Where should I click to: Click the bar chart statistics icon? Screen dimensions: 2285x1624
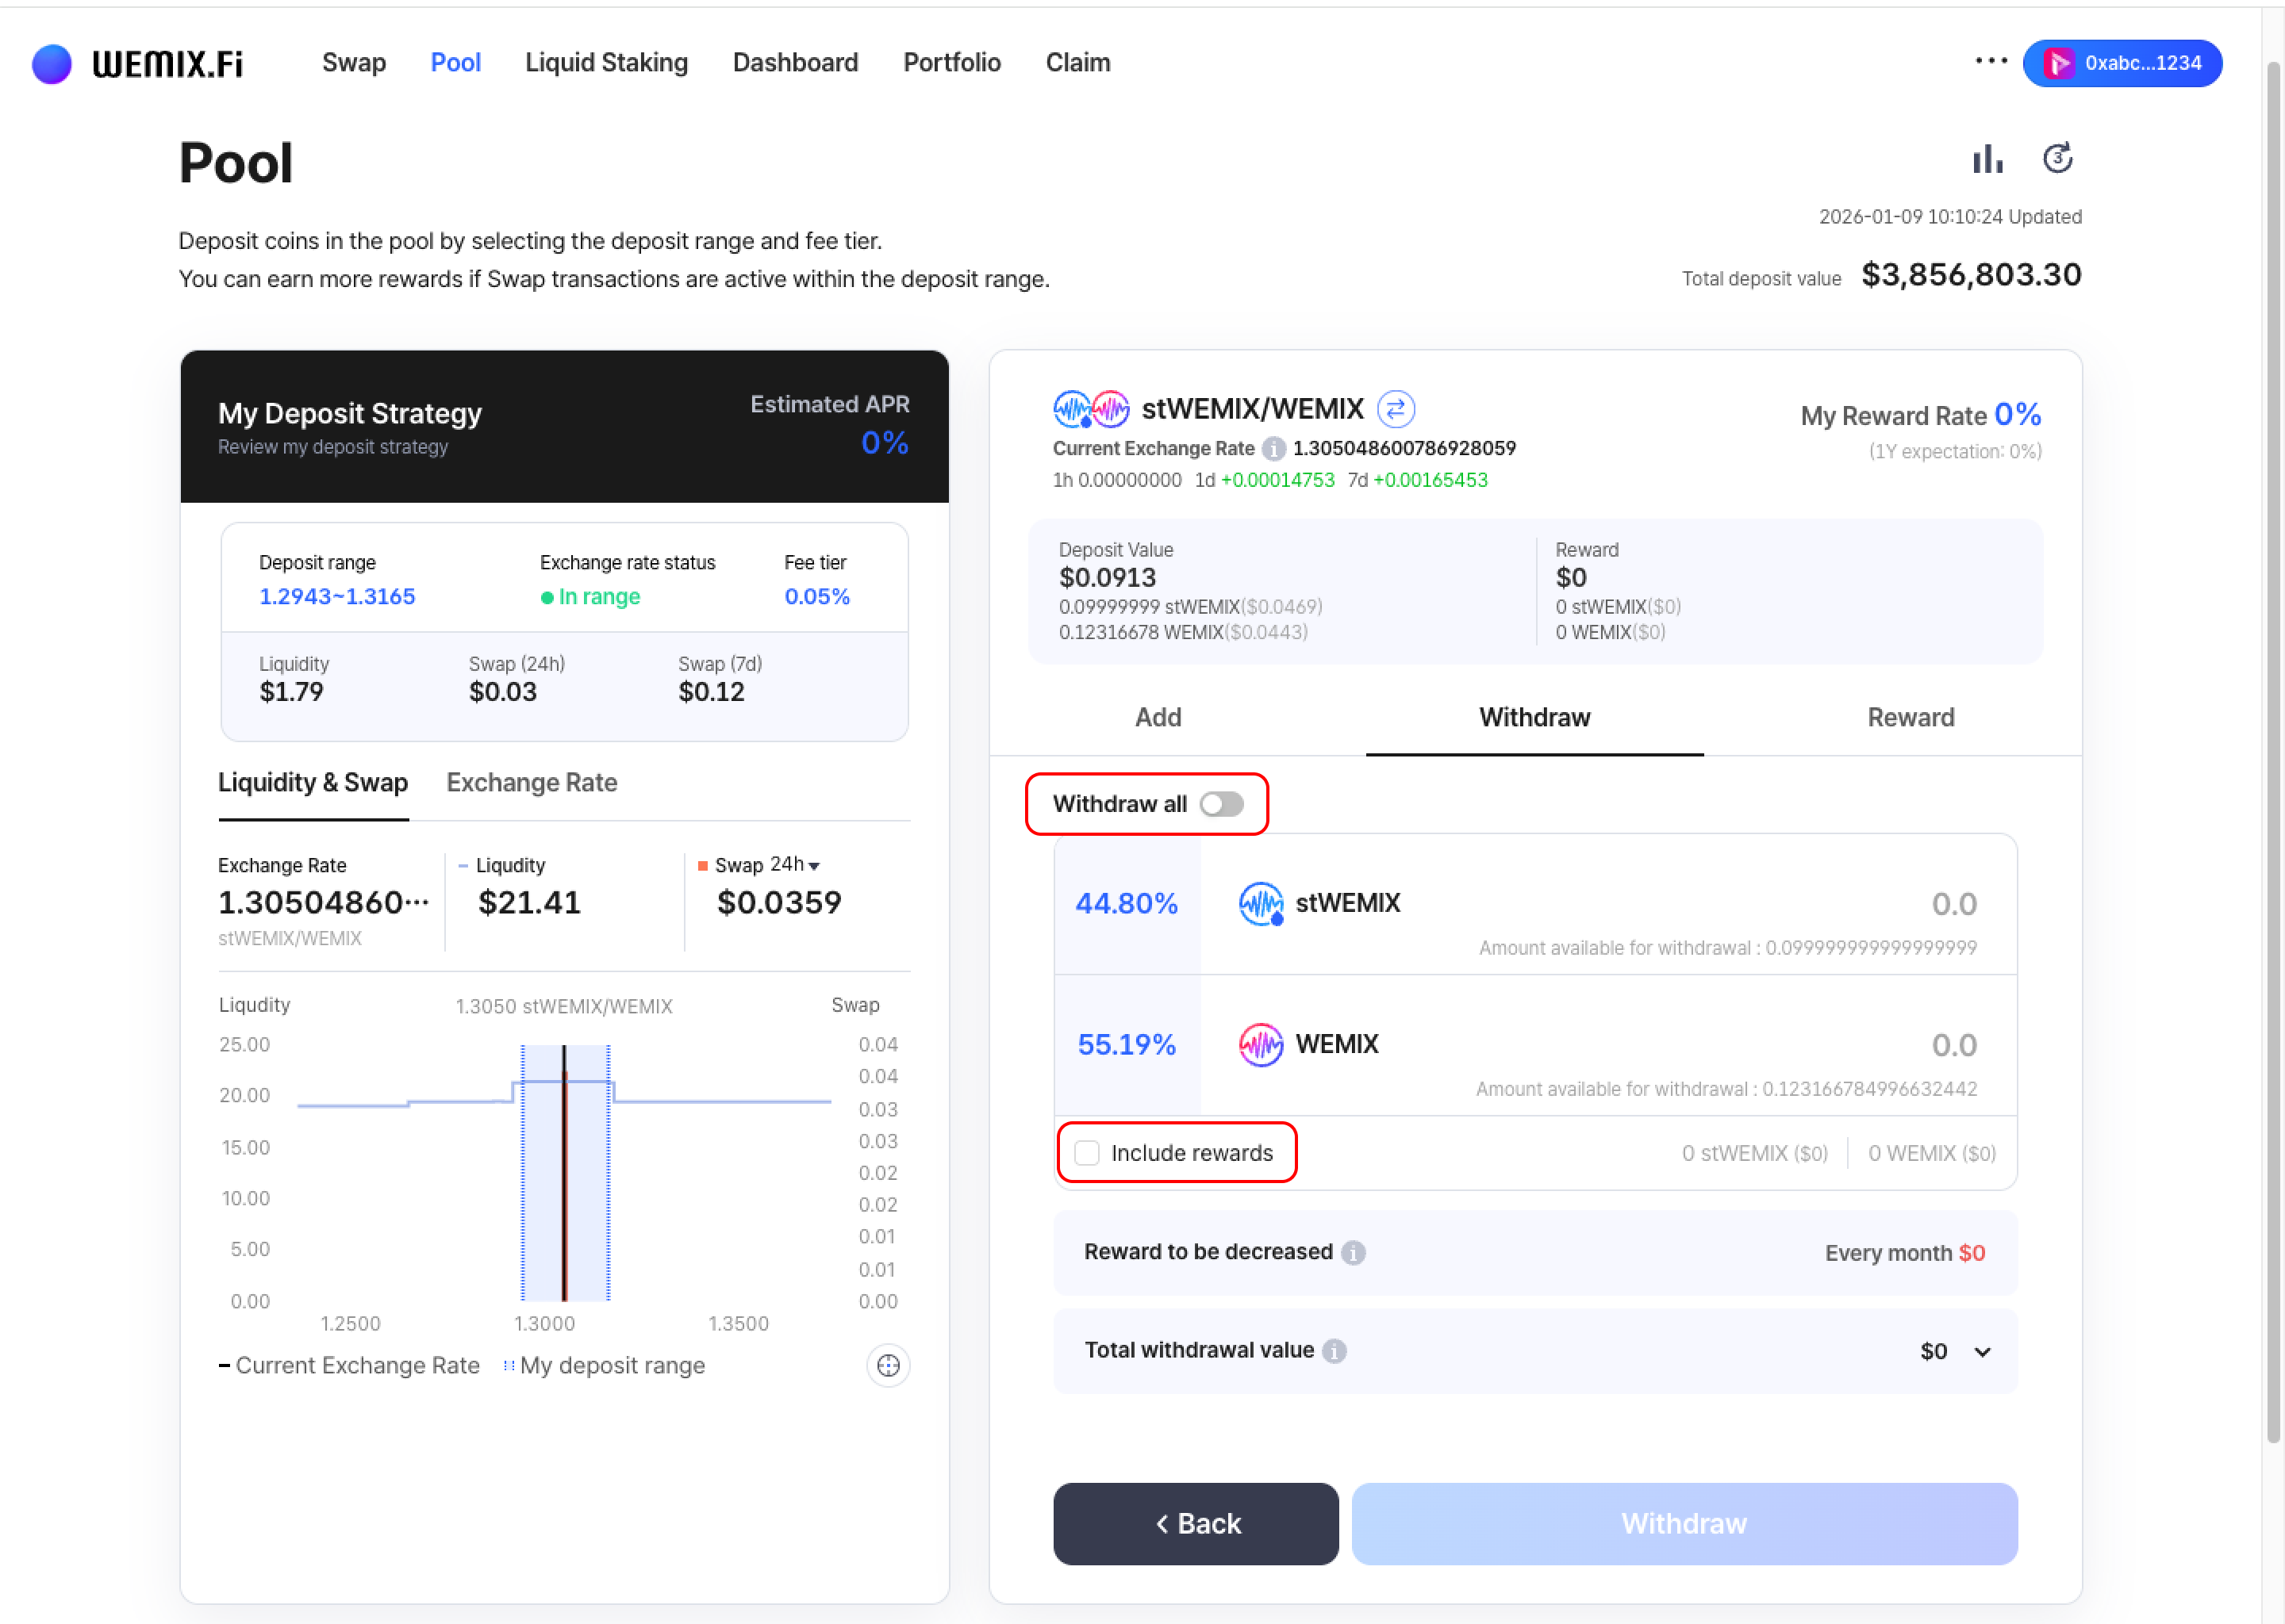[x=1987, y=159]
